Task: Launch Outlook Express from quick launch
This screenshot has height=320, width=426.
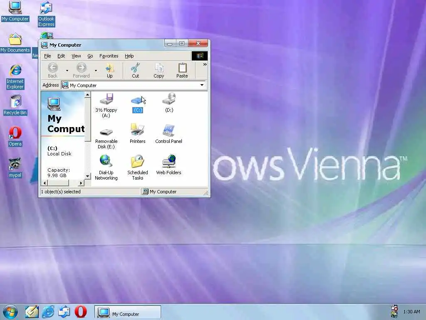Action: pos(64,312)
